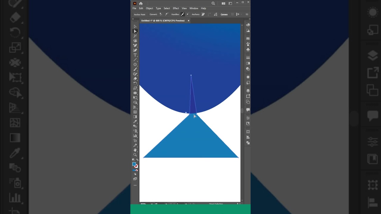Swap fill and stroke arrows
Image resolution: width=381 pixels, height=214 pixels.
coord(137,160)
